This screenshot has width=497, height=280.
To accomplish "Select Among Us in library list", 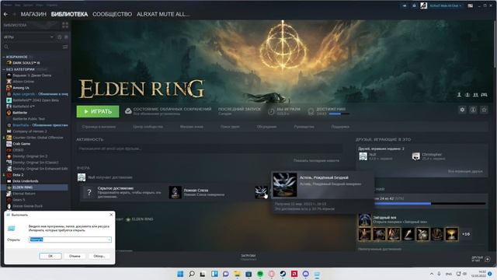I will (x=21, y=88).
